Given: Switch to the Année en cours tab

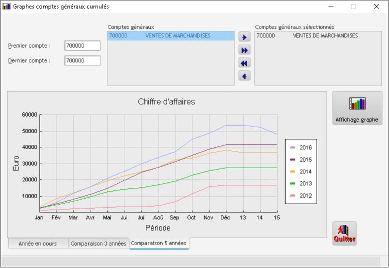Looking at the screenshot, I should coord(38,244).
